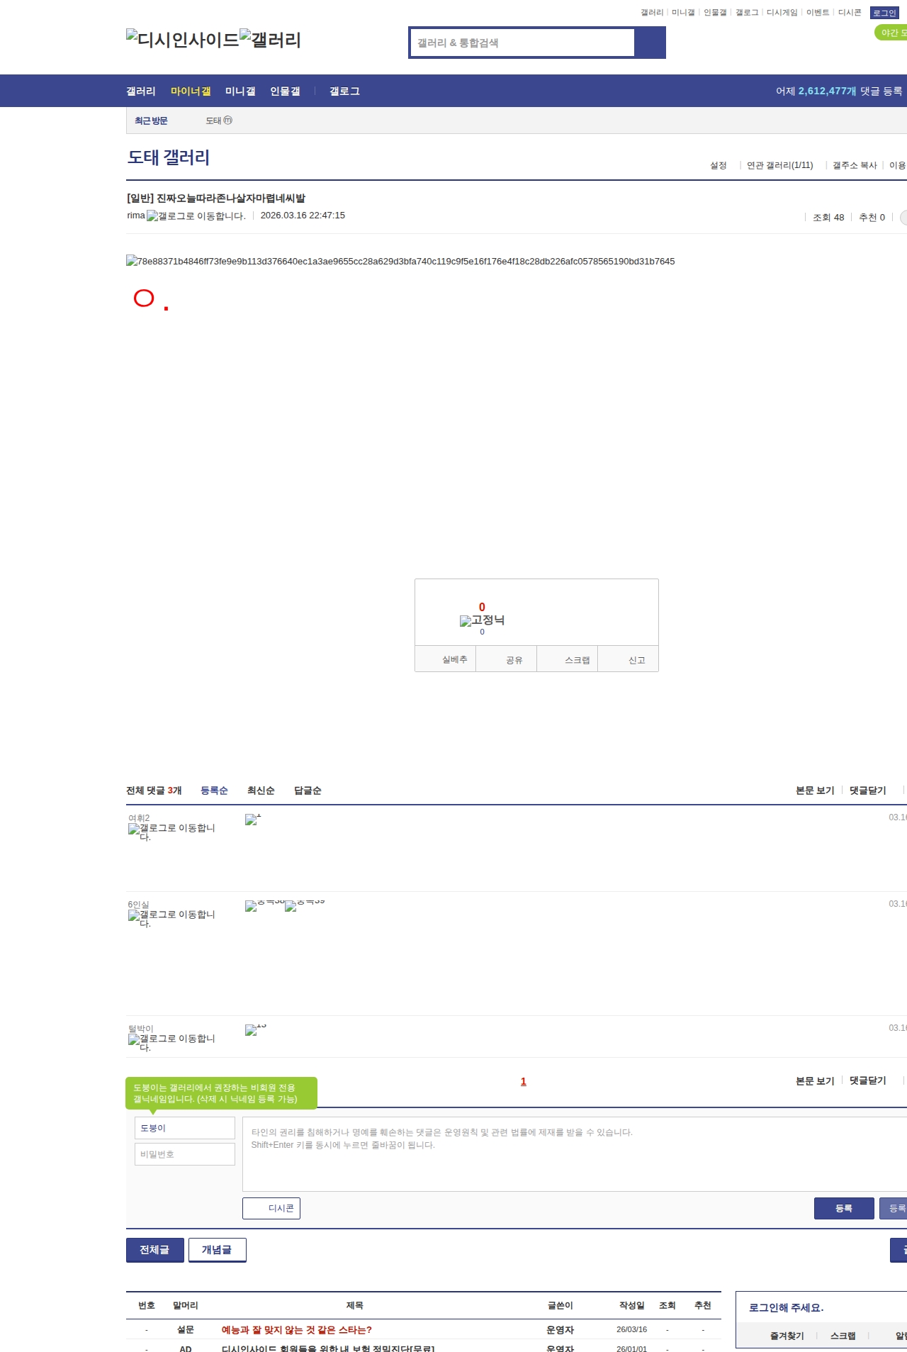Toggle 댓글닫기 in the comment header
Screen dimensions: 907x1352
coord(867,790)
